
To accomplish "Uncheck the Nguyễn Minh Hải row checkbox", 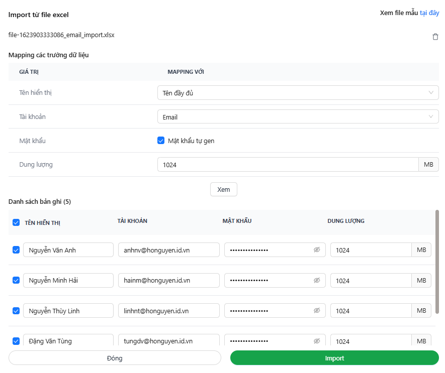I will point(16,280).
